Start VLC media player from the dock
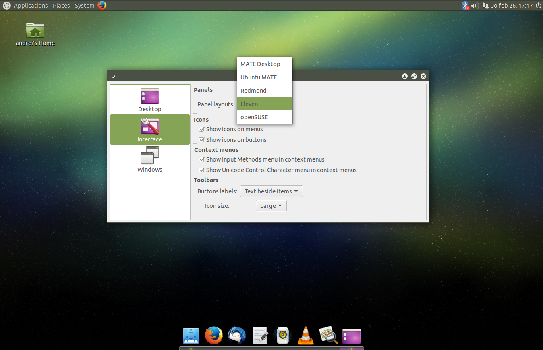This screenshot has height=350, width=543. tap(305, 335)
